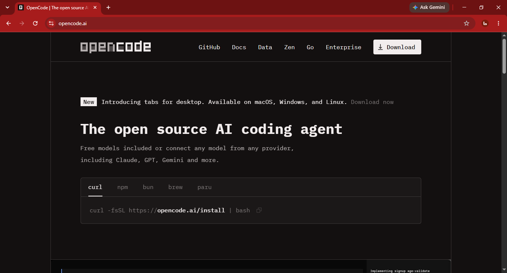Click the 'curl -fsSL https://opencode.ai/install | bash' text
507x273 pixels.
coord(170,210)
